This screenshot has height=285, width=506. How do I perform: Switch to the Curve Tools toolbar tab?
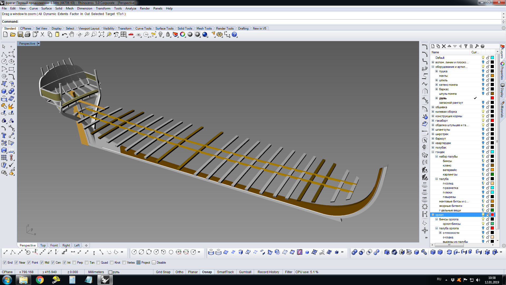click(143, 28)
